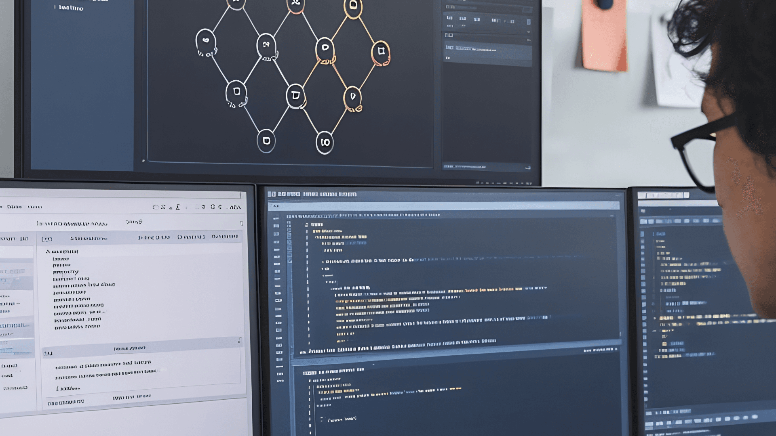Collapse the dark panel section using its dash control
The height and width of the screenshot is (436, 776).
pos(528,40)
